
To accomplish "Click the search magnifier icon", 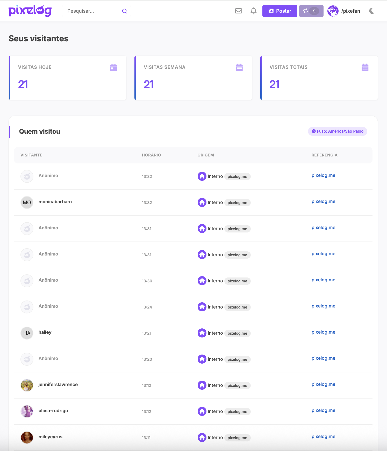I will [125, 11].
